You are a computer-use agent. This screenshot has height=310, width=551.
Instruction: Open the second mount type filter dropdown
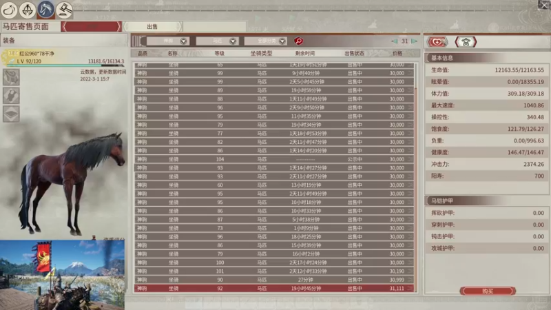coord(217,41)
